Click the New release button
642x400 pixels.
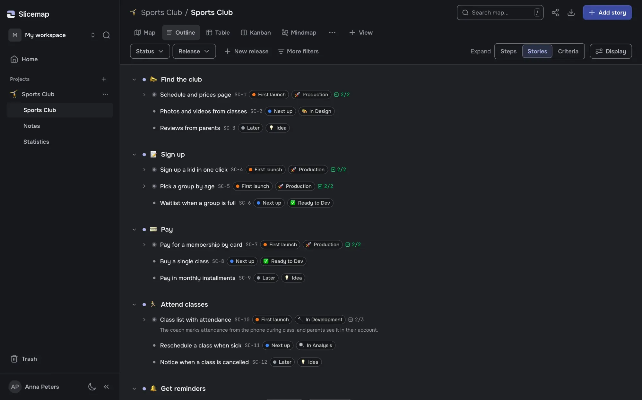coord(247,51)
